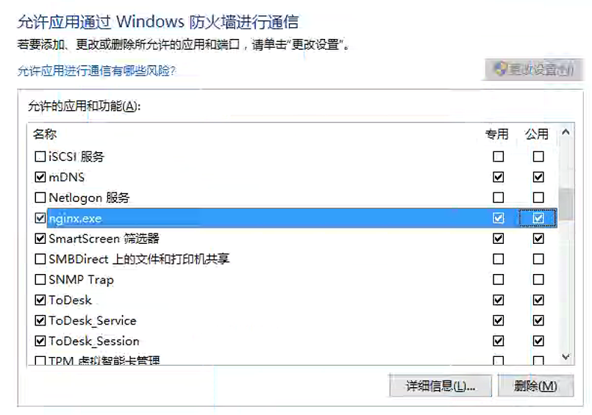Enable SNMP Trap 专用 checkbox
Screen dimensions: 592x415
pos(499,279)
